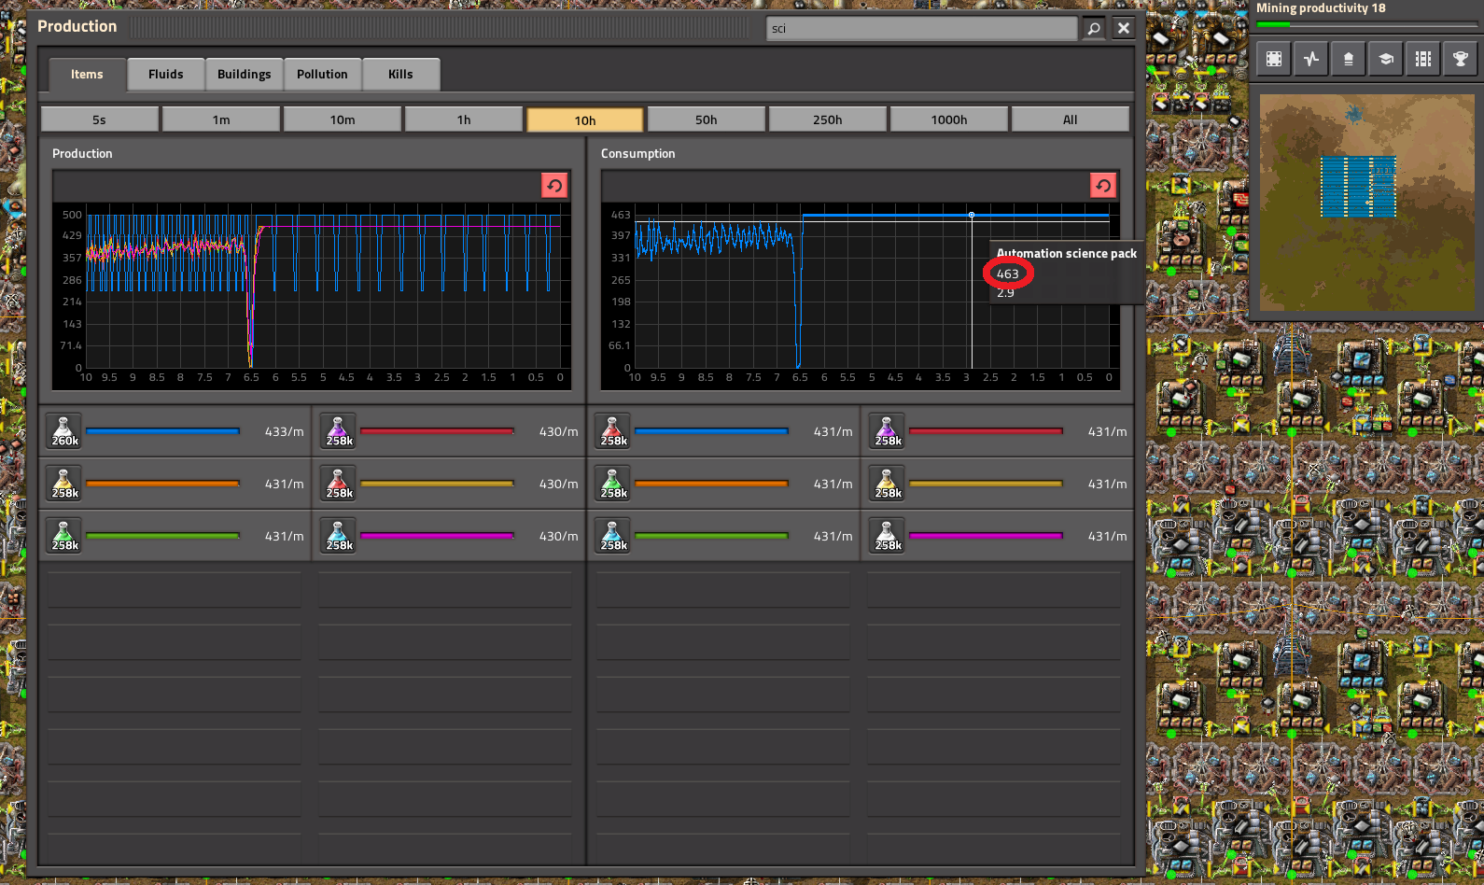The height and width of the screenshot is (885, 1484).
Task: Click the Consumption graph plot area
Action: point(872,286)
